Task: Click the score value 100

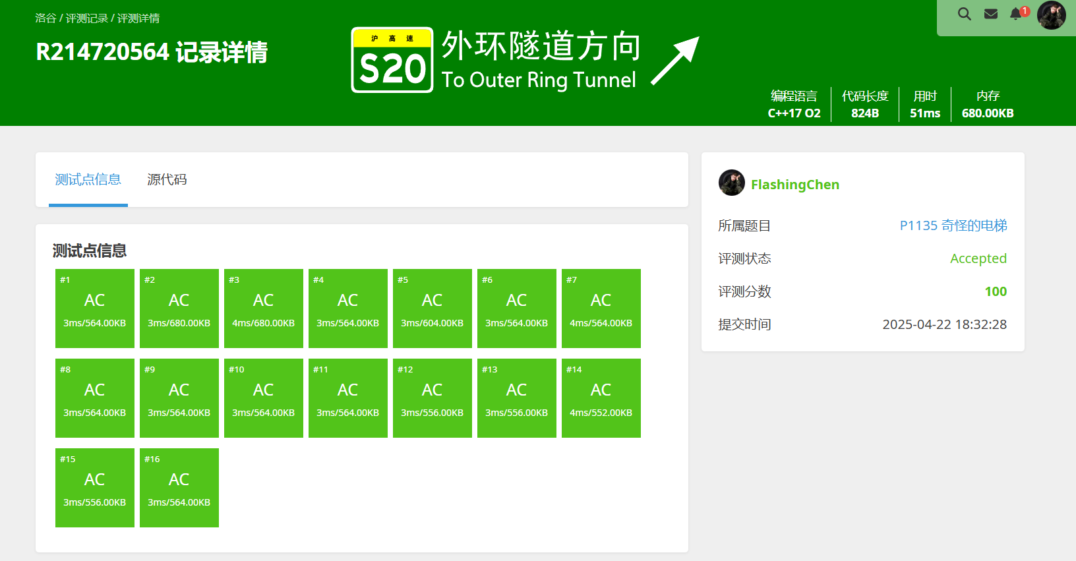Action: [x=996, y=291]
